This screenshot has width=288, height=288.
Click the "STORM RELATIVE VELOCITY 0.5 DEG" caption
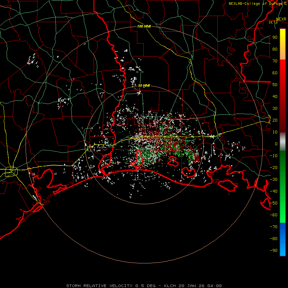(111, 286)
